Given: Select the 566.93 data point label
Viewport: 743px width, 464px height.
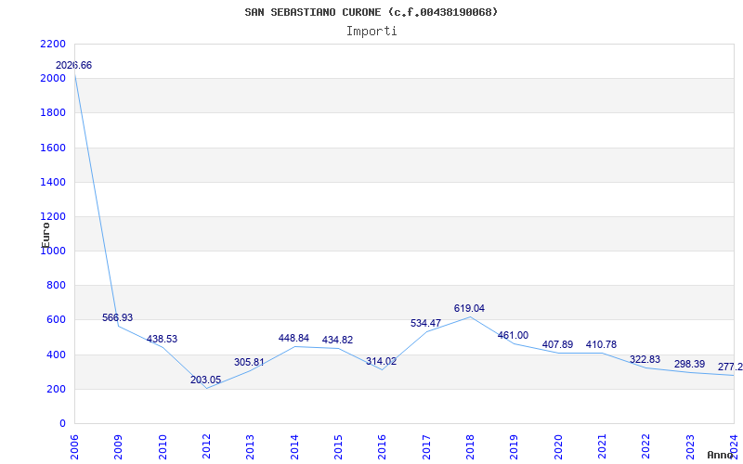Looking at the screenshot, I should (x=117, y=317).
